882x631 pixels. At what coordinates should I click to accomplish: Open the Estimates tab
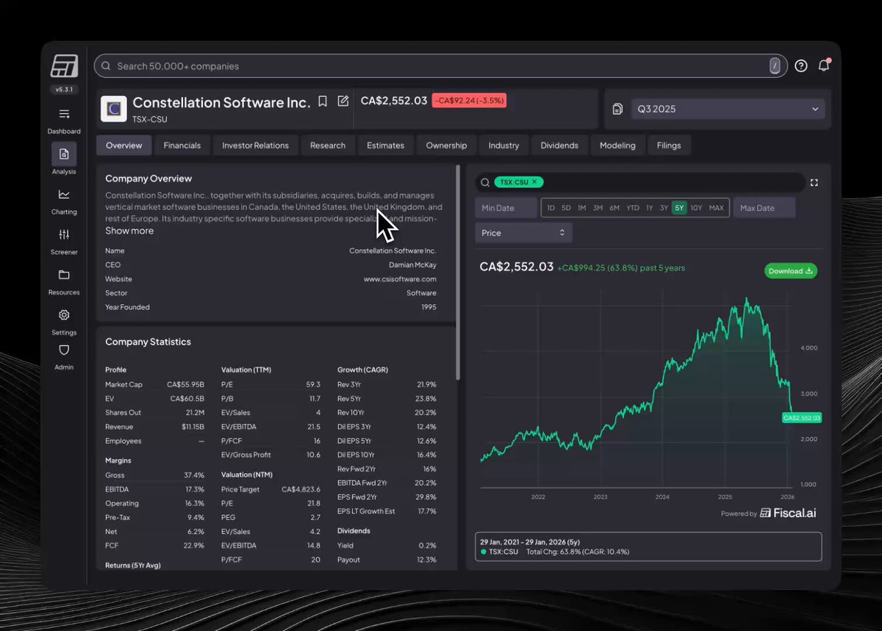386,145
